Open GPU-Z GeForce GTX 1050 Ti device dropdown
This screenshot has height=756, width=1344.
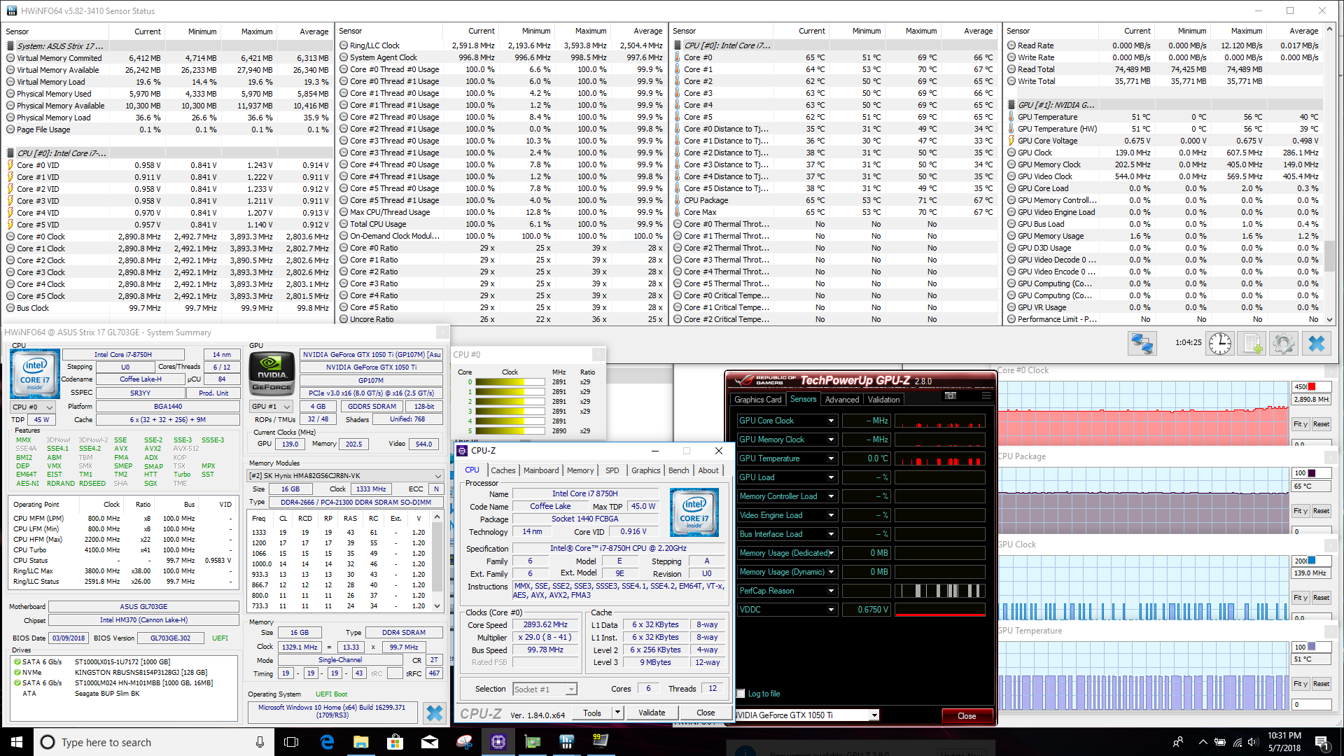(x=874, y=715)
